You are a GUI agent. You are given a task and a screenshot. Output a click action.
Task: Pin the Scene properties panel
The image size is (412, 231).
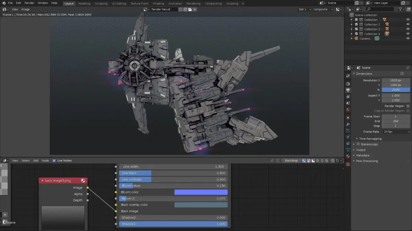[x=408, y=68]
